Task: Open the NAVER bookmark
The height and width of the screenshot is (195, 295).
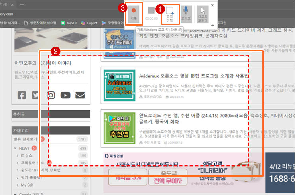Action: (69, 23)
